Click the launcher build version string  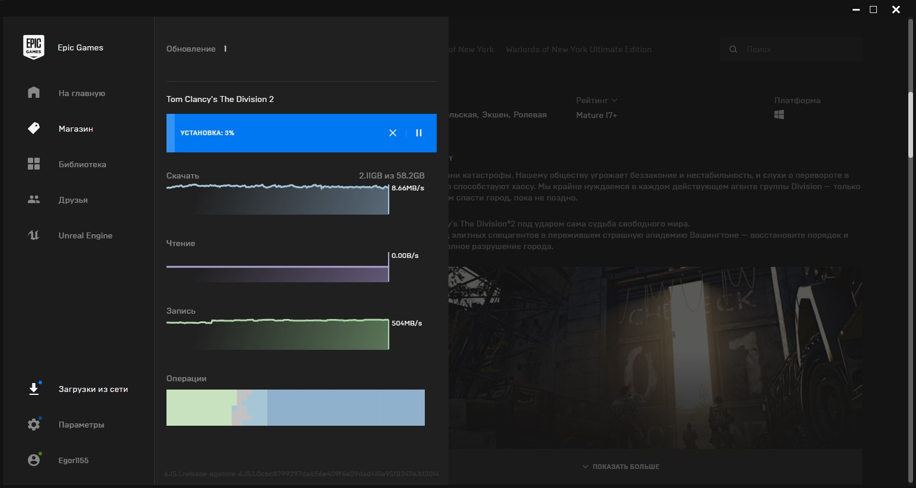302,474
